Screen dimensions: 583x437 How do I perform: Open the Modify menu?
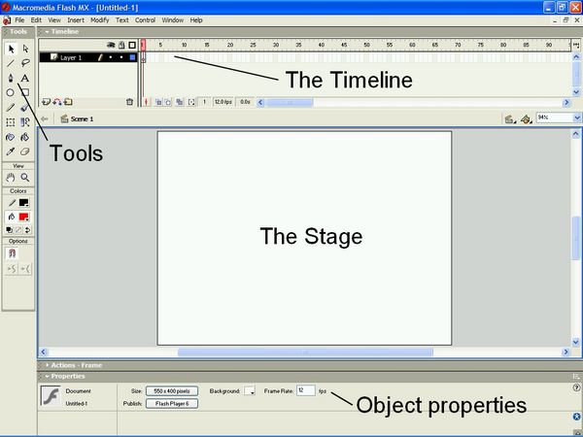[x=99, y=19]
